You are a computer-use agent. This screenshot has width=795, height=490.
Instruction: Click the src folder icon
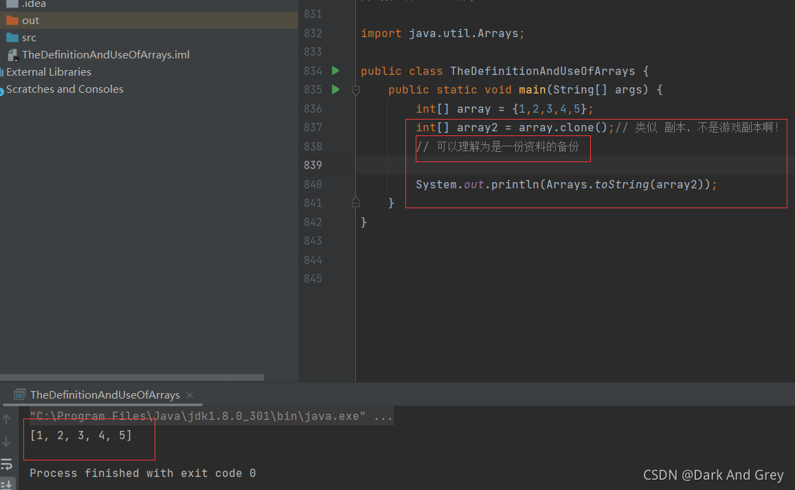(12, 38)
